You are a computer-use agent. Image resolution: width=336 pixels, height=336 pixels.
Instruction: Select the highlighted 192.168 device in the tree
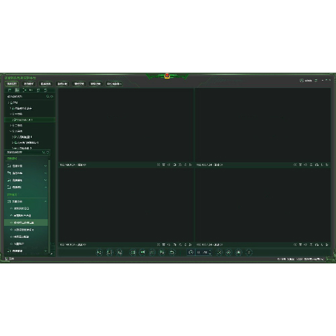30,120
